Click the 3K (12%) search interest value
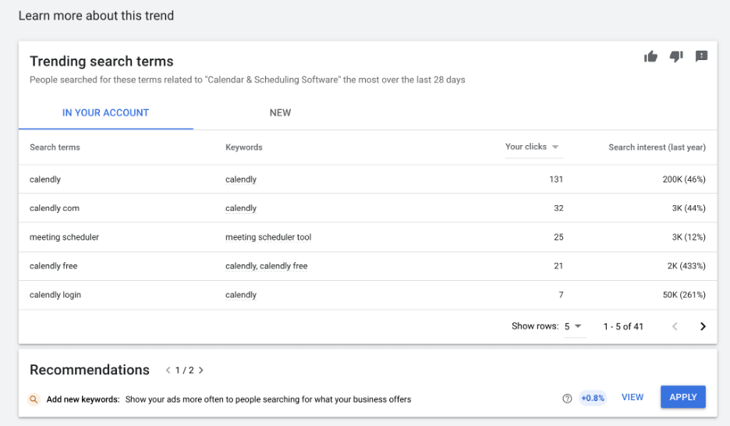 pos(689,237)
